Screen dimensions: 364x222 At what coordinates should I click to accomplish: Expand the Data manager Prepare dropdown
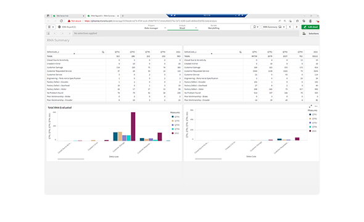click(x=165, y=28)
